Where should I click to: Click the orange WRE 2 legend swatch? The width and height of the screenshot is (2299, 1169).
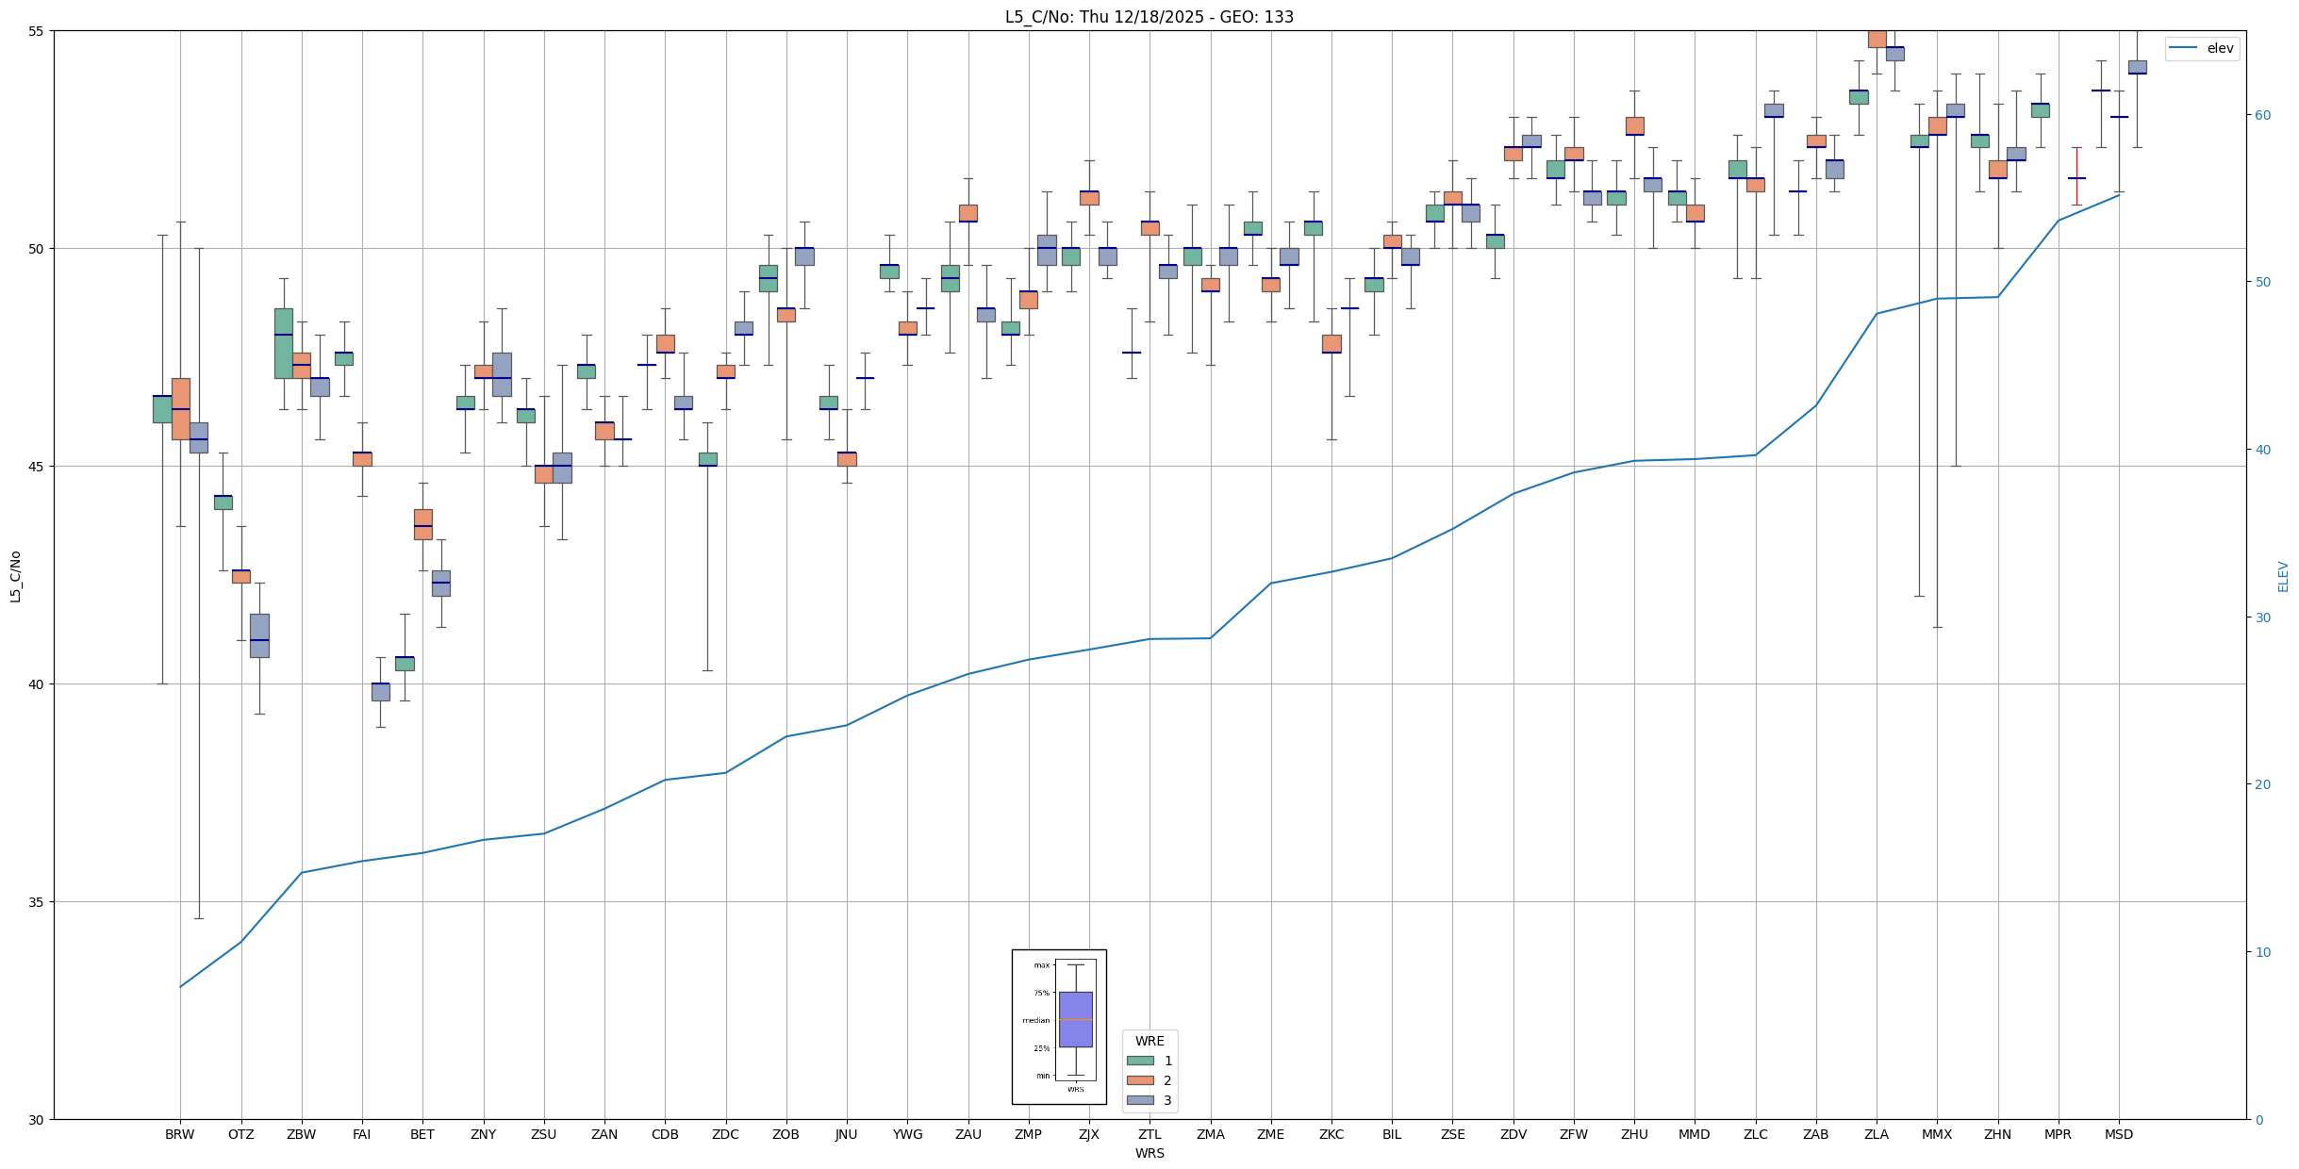tap(1139, 1080)
